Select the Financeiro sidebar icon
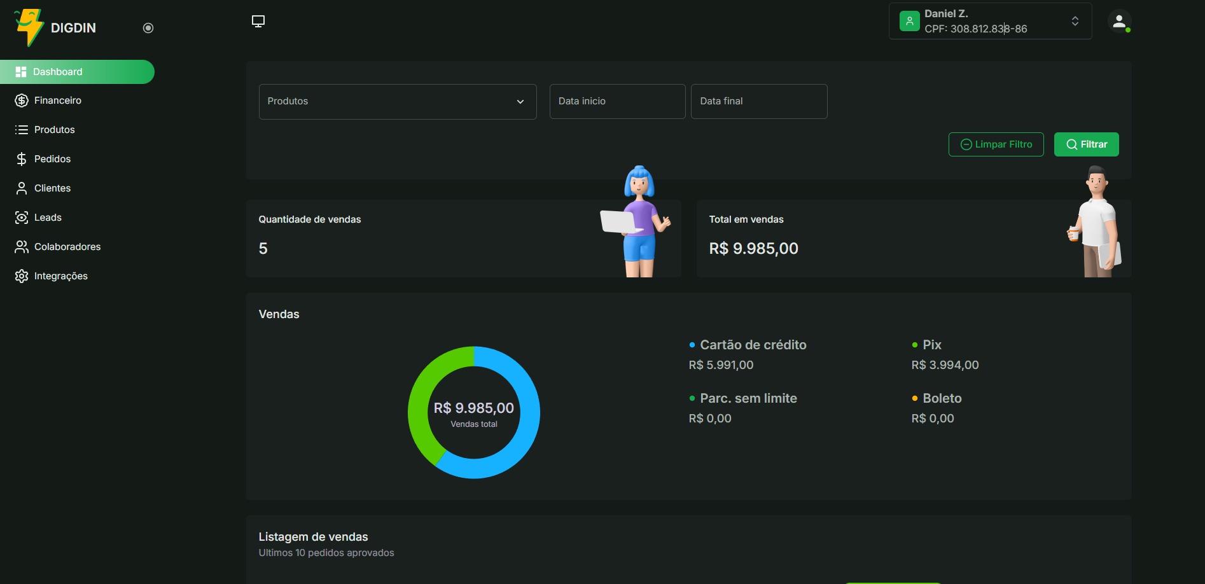1205x584 pixels. [x=21, y=100]
